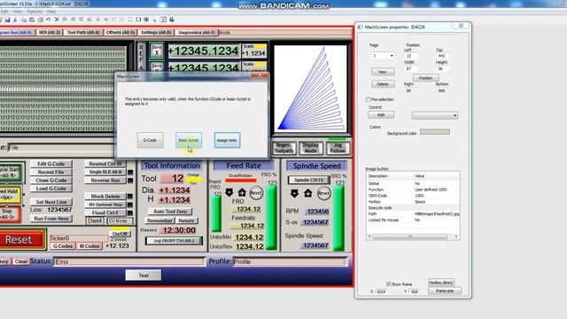Click the round spindle speed Reset button
This screenshot has height=319, width=567.
[323, 193]
